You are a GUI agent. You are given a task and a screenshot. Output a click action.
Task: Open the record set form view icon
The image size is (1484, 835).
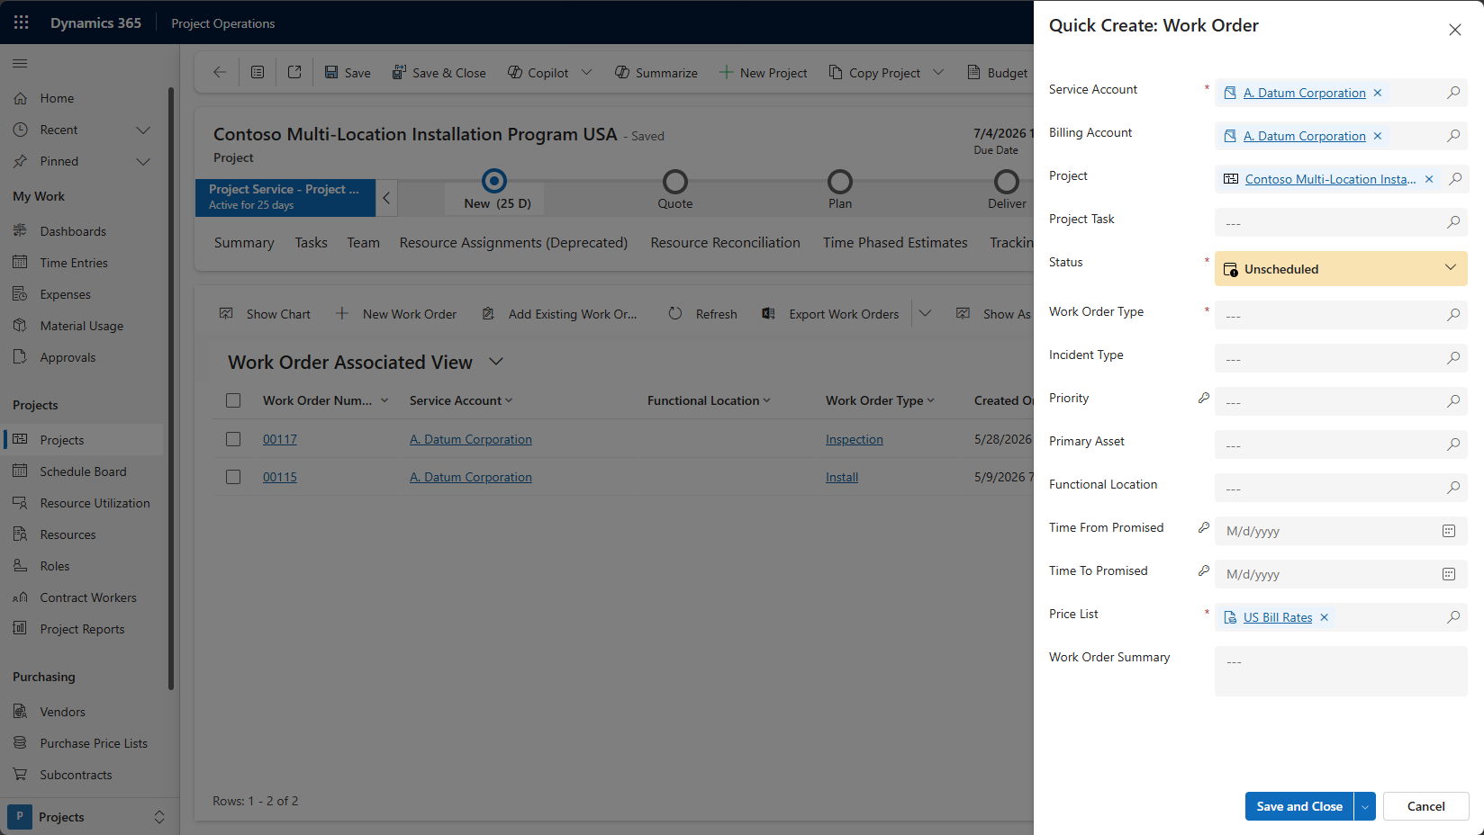pos(258,72)
